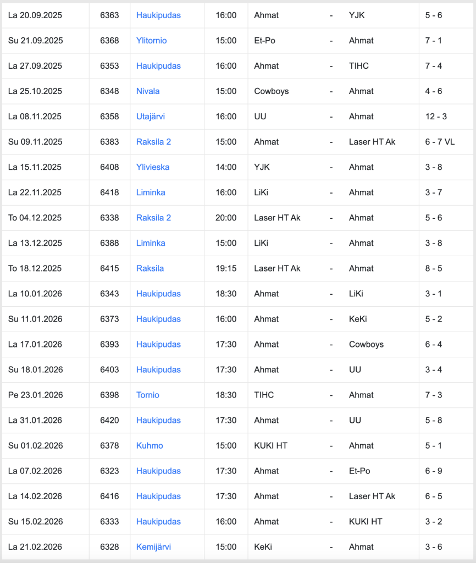Image resolution: width=476 pixels, height=563 pixels.
Task: Select match number 6363 cell
Action: pos(109,15)
